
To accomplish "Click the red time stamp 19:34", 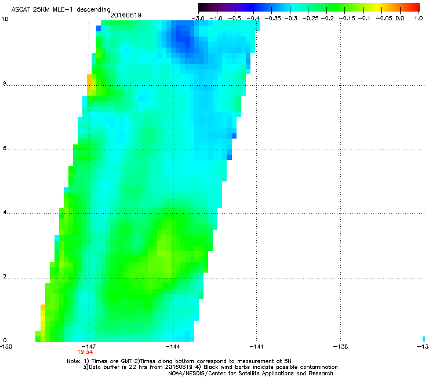I will (85, 352).
